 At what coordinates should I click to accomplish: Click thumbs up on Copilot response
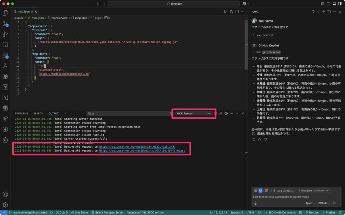coord(260,140)
